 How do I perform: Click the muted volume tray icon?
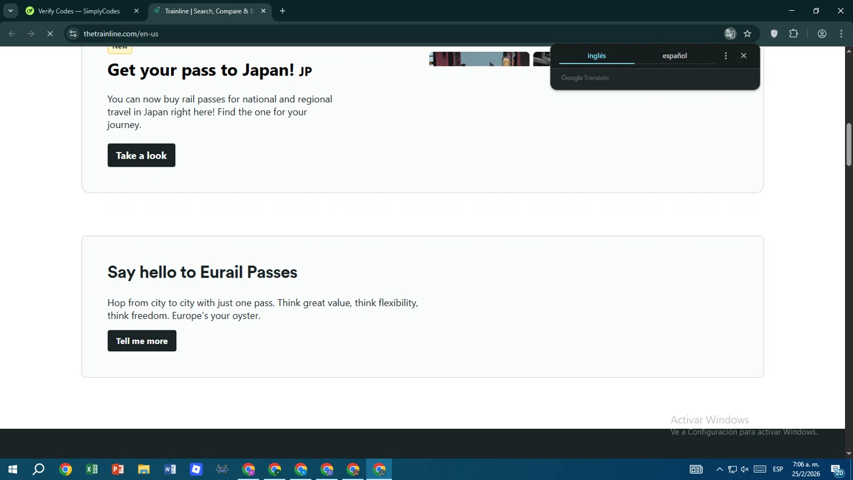tap(745, 469)
